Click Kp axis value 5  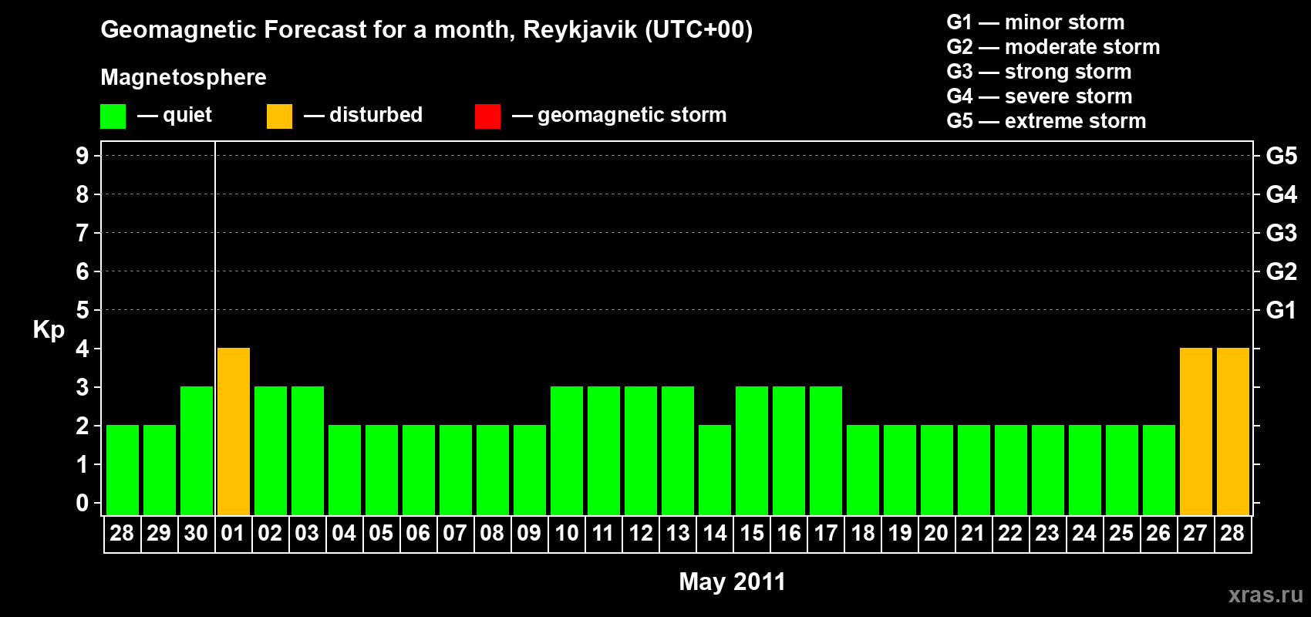(83, 310)
